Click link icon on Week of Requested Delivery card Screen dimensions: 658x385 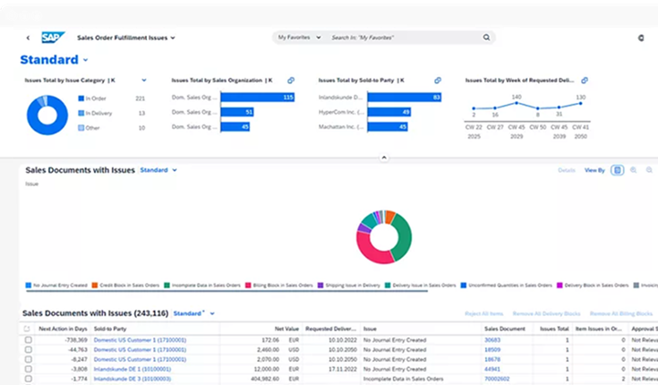click(x=585, y=81)
